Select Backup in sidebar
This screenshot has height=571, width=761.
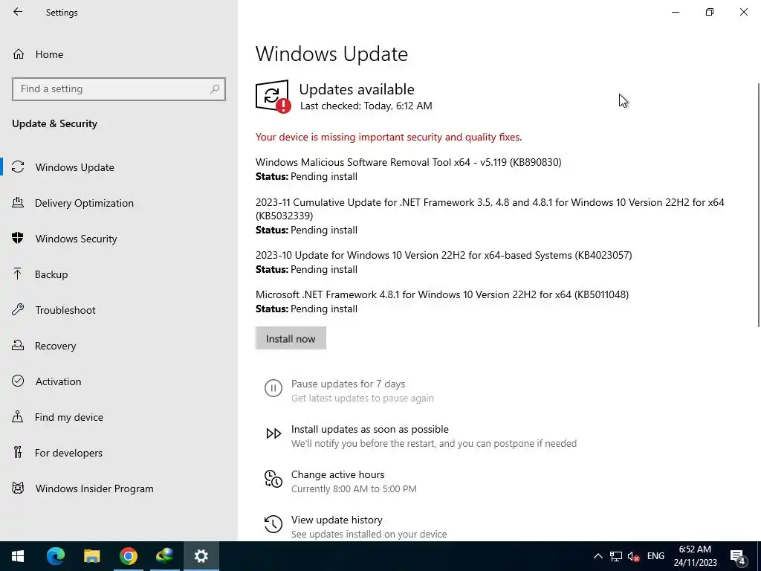click(x=119, y=274)
